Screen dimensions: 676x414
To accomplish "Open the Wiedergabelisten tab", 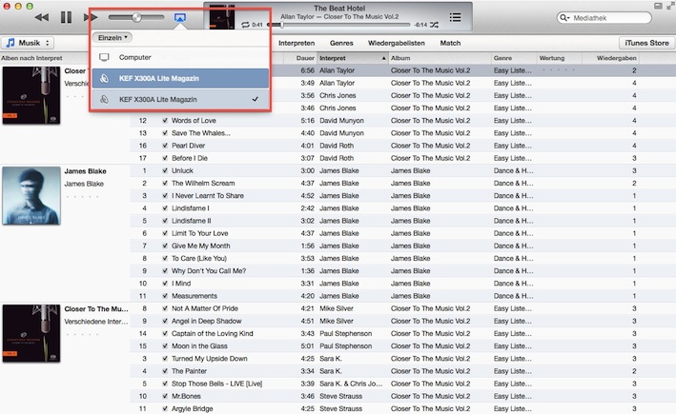I will pyautogui.click(x=397, y=43).
